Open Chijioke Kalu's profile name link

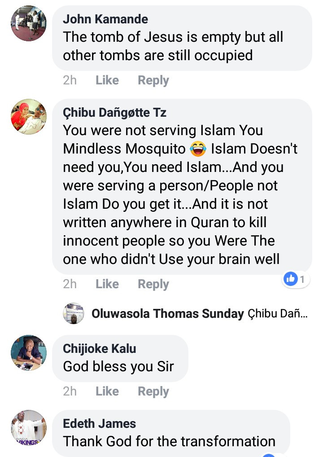coord(100,348)
